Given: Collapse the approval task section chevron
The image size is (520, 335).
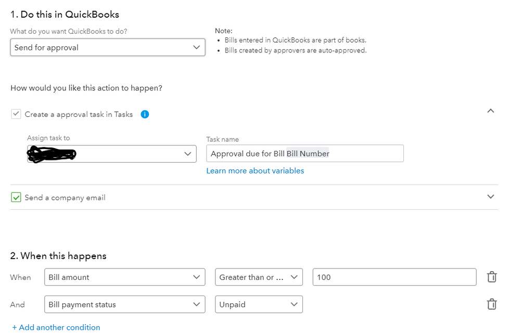Looking at the screenshot, I should point(490,111).
